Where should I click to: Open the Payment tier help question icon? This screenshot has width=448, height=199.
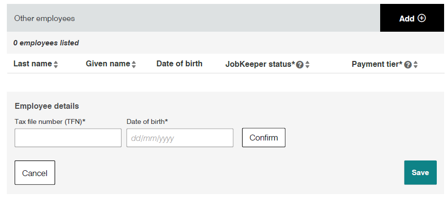click(x=408, y=64)
